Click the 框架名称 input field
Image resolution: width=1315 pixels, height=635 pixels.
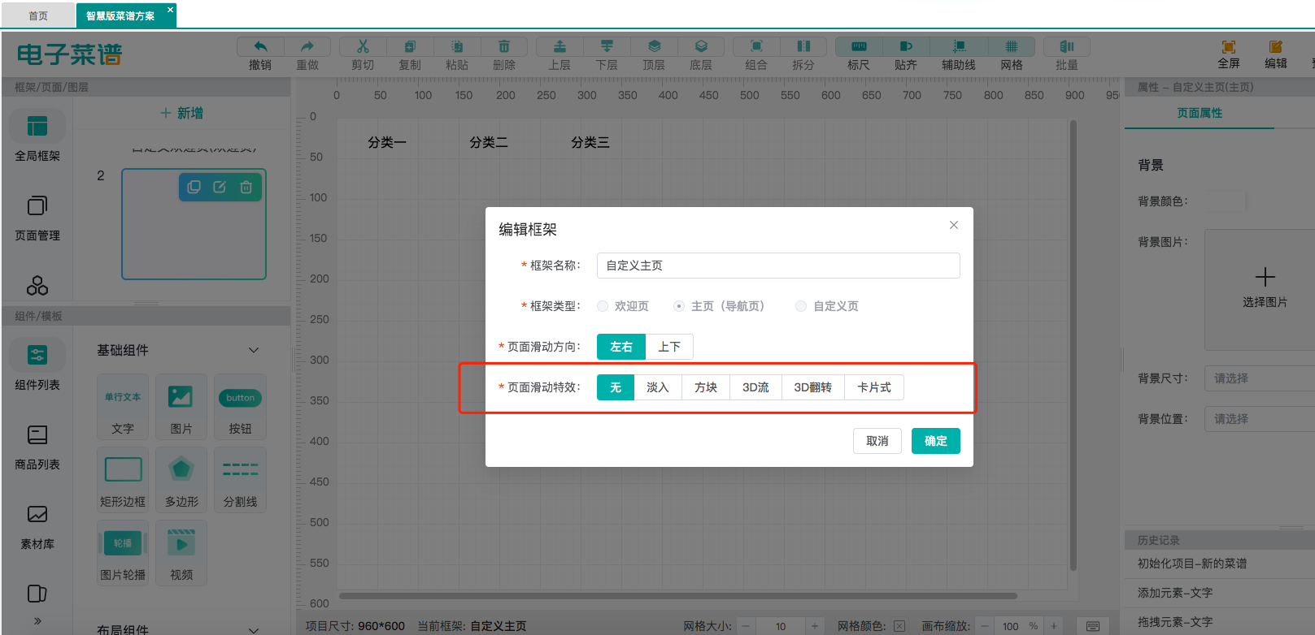(x=777, y=266)
